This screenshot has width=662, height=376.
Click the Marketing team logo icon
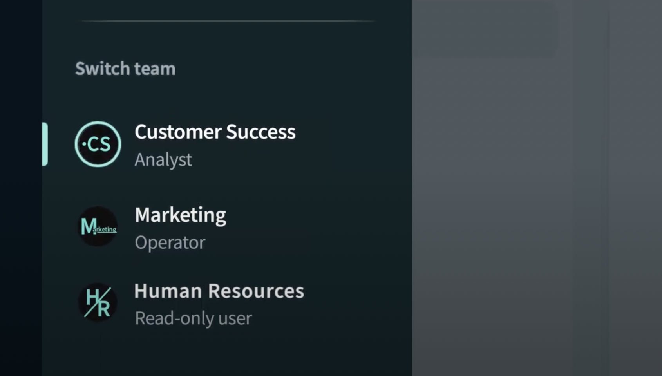(x=98, y=226)
